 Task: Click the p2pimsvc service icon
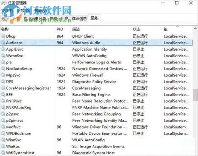point(3,121)
